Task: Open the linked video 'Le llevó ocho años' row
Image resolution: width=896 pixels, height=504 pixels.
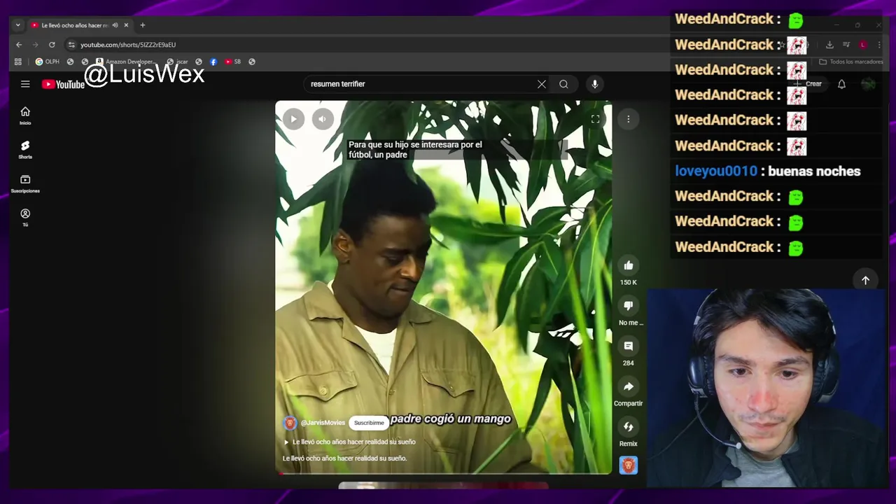Action: click(x=349, y=442)
